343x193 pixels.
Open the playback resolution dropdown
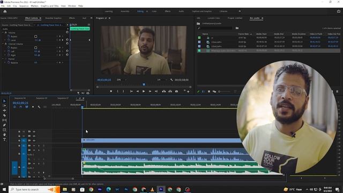tap(162, 80)
